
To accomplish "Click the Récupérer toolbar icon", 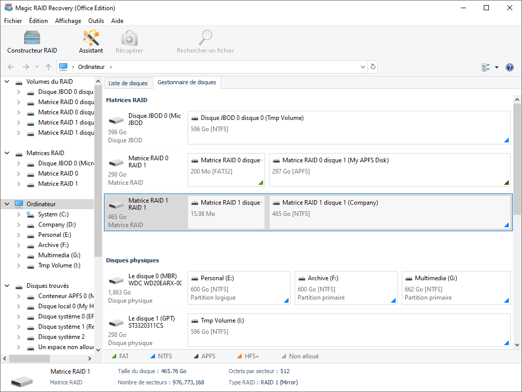I will [x=129, y=38].
